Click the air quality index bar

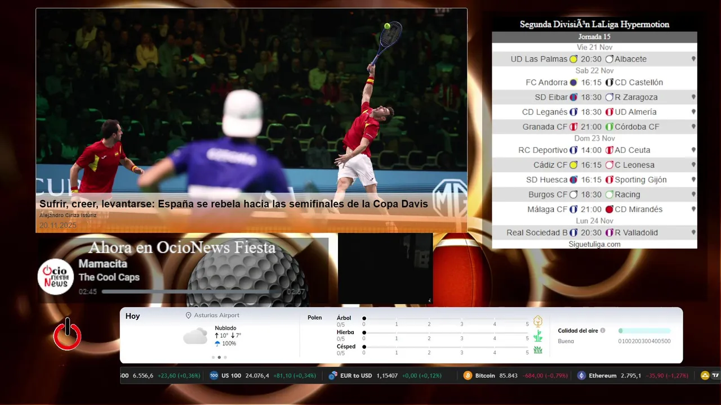tap(644, 331)
